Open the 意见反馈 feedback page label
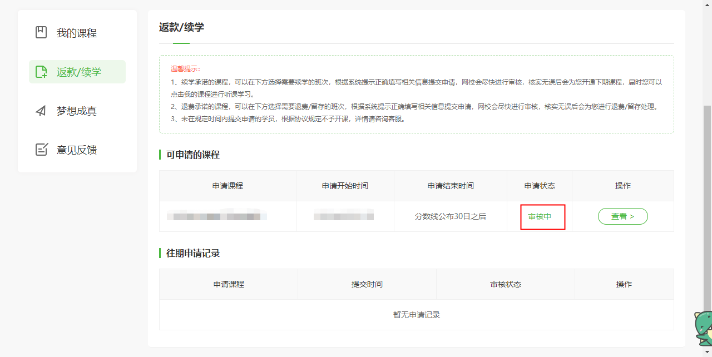Viewport: 712px width, 357px height. pos(77,150)
